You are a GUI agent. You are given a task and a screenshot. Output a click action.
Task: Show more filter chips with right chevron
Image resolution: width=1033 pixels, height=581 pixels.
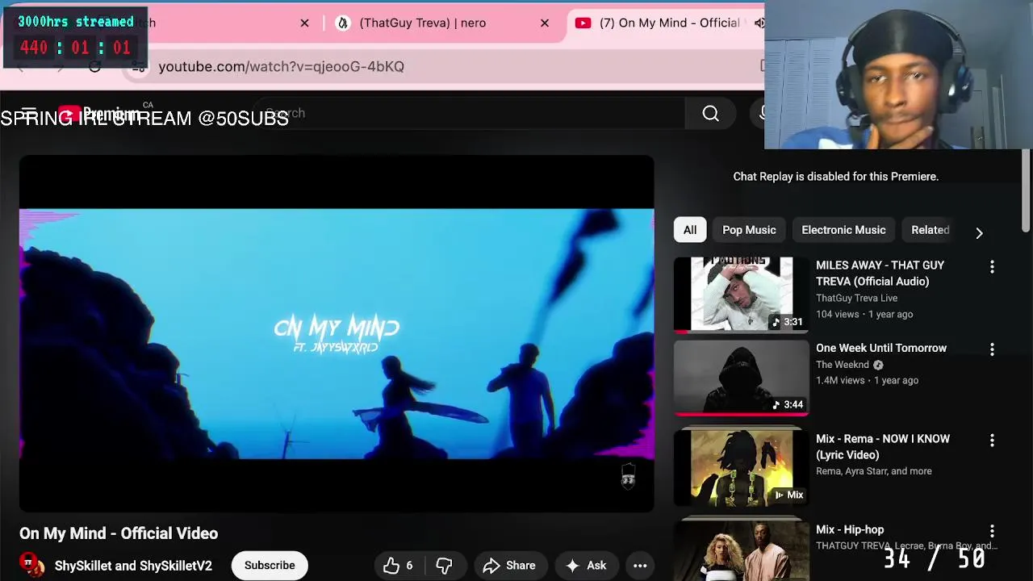(x=979, y=232)
